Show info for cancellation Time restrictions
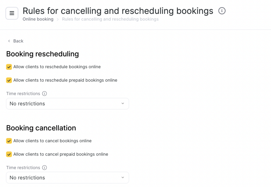Viewport: 271px width, 187px height. coord(44,168)
